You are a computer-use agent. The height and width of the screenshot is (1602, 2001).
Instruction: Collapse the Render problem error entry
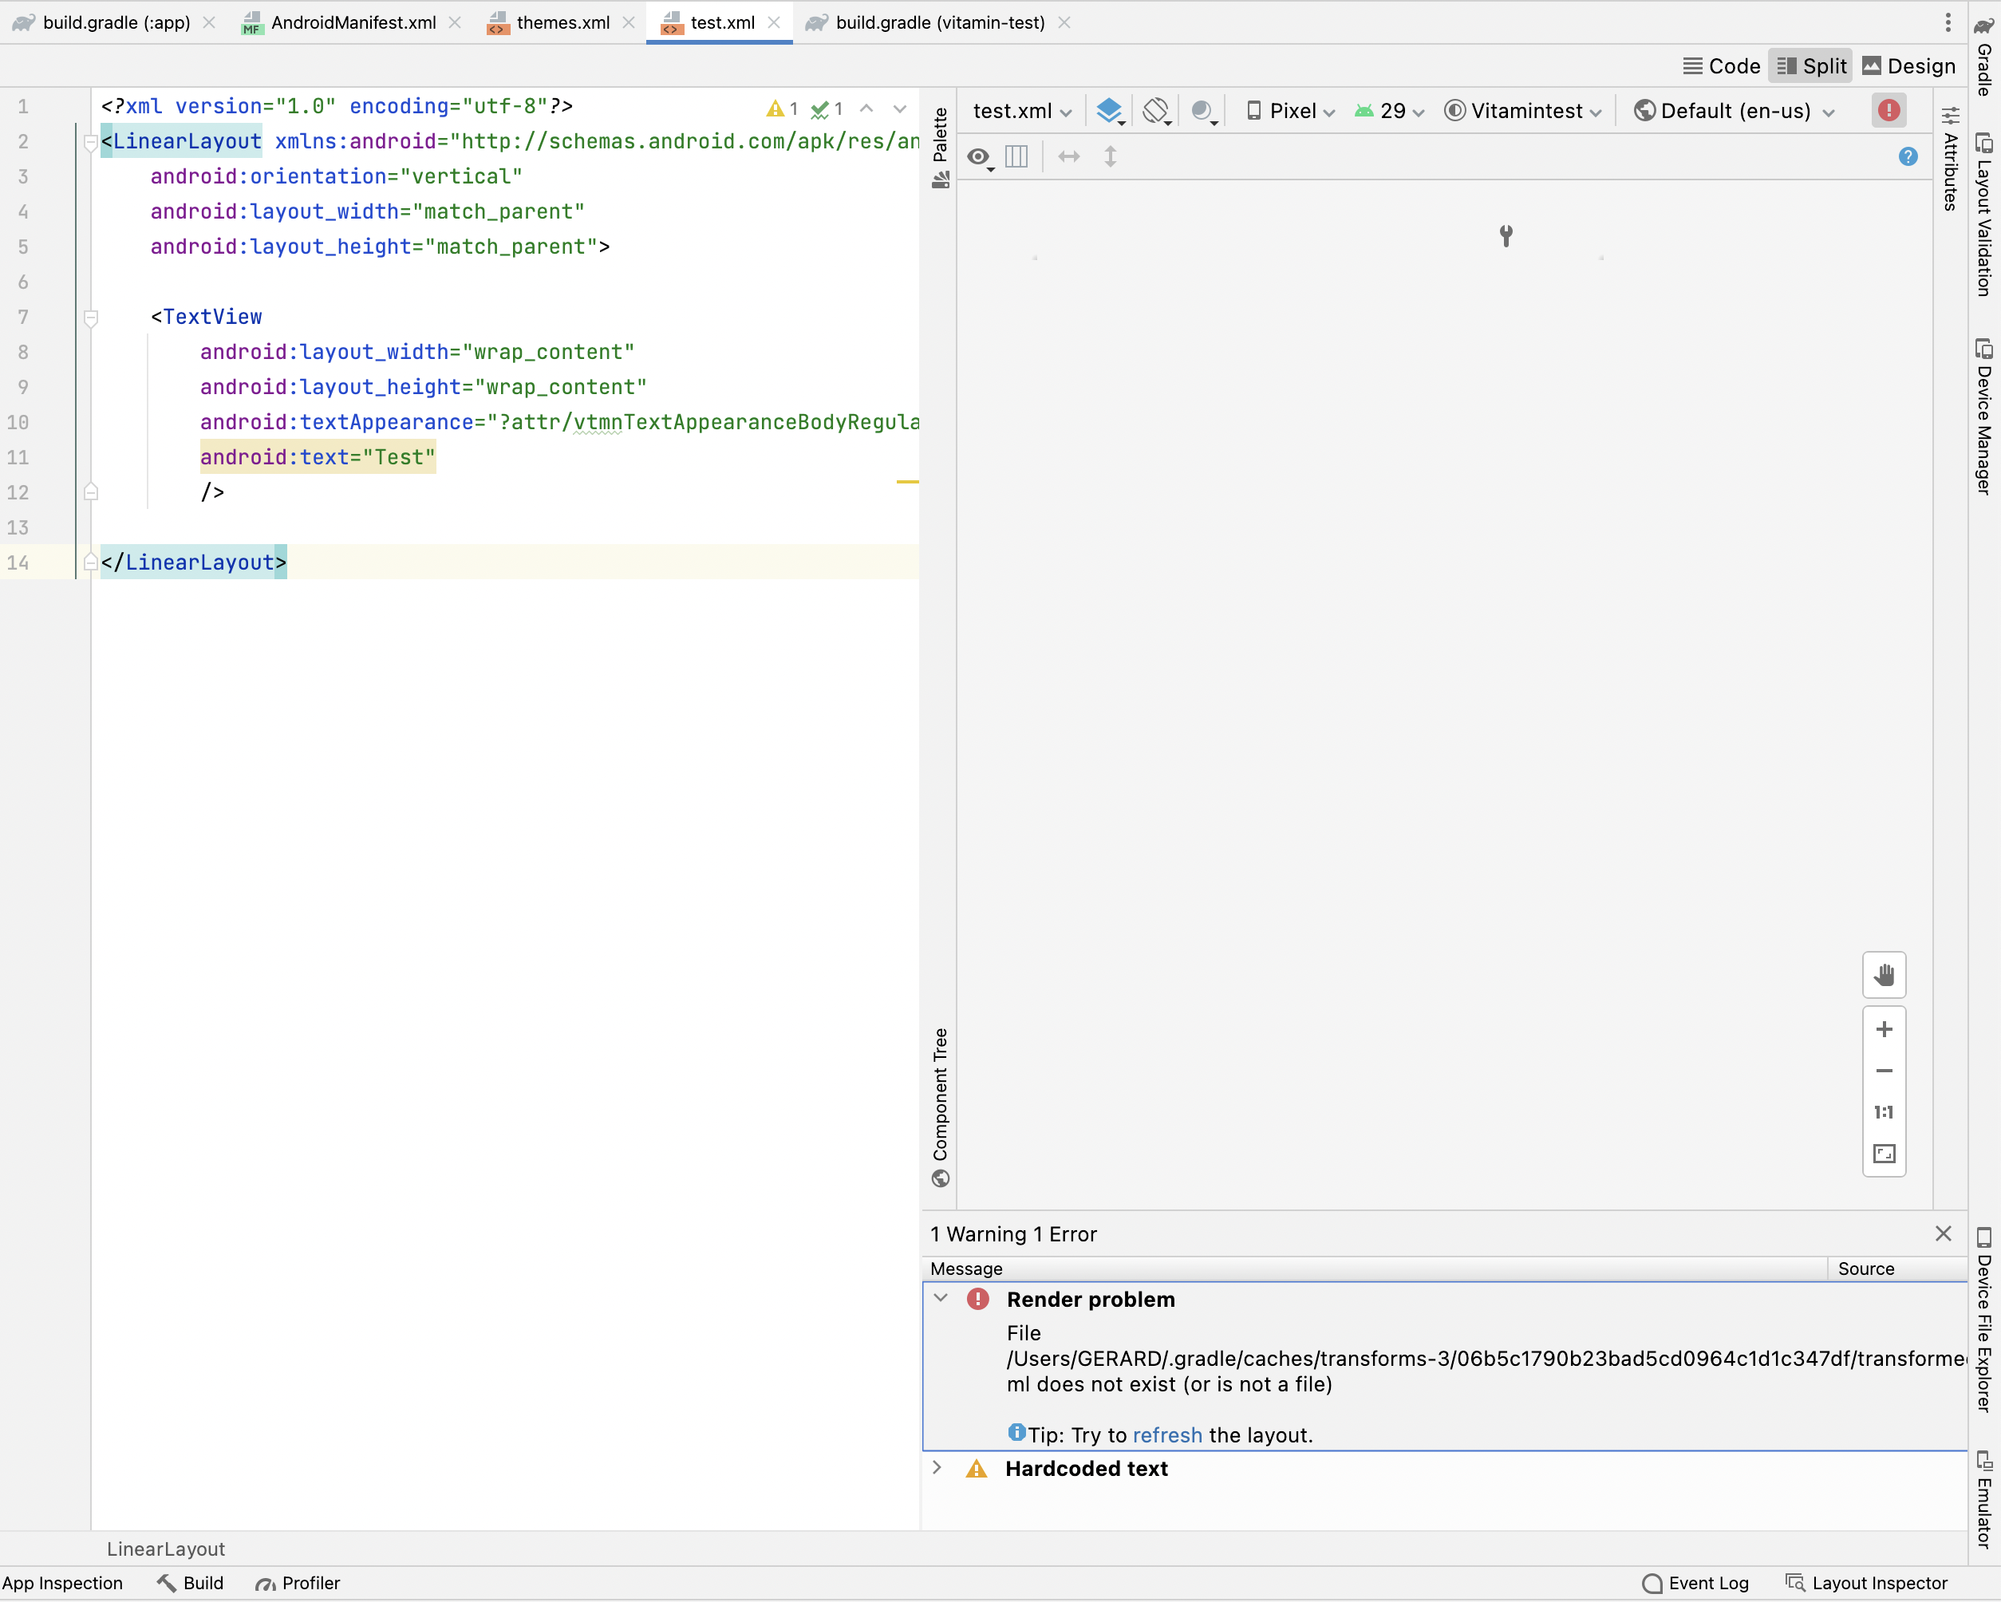point(940,1299)
